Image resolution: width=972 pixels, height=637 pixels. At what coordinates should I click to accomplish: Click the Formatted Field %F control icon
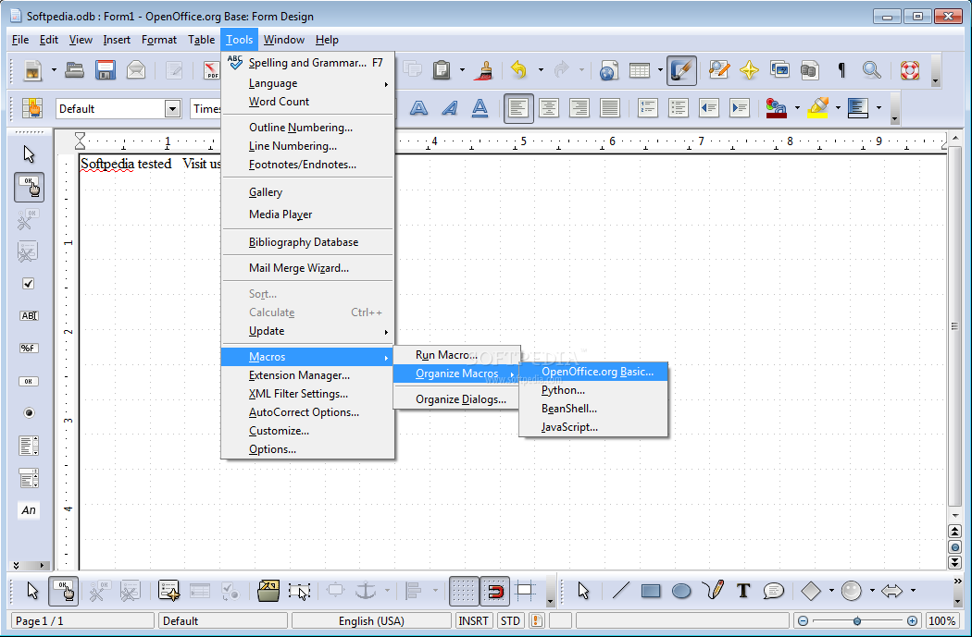[x=29, y=348]
